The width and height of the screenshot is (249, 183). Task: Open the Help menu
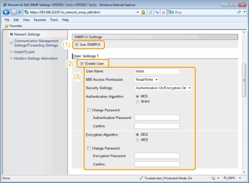[65, 20]
